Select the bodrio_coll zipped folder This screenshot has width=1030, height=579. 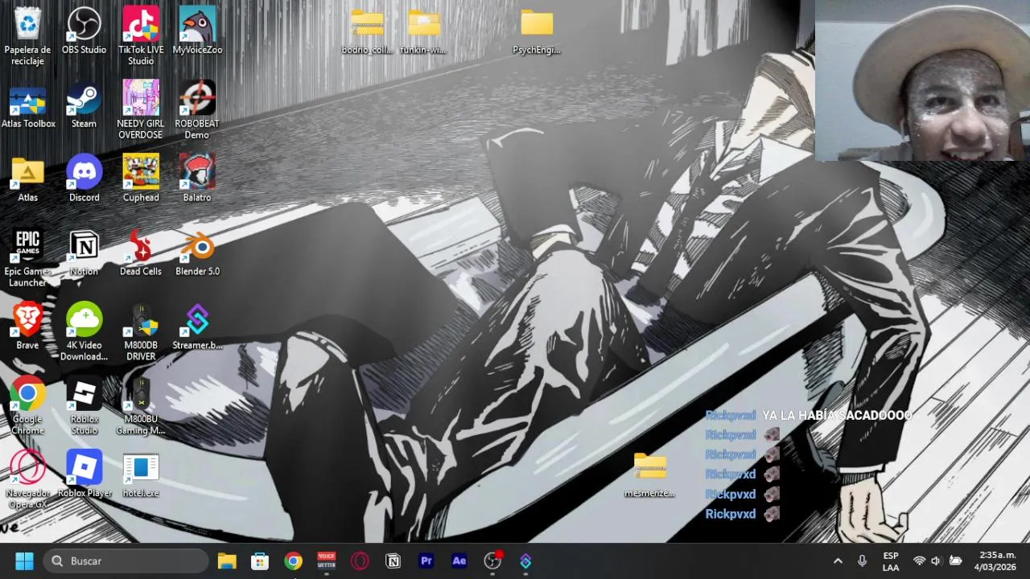[x=367, y=32]
